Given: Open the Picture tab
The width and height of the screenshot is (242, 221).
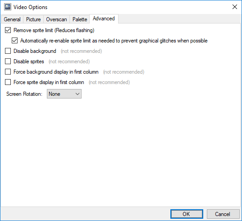Looking at the screenshot, I should click(33, 19).
